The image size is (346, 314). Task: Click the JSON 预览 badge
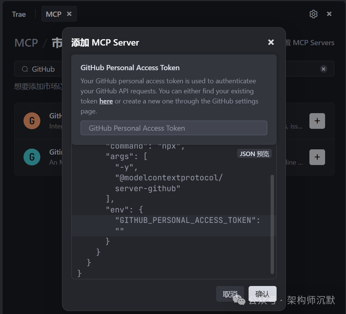pos(254,154)
